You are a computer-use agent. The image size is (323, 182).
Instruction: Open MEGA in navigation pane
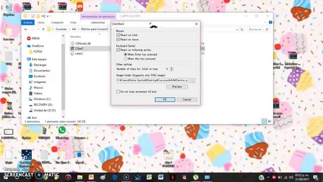click(33, 38)
